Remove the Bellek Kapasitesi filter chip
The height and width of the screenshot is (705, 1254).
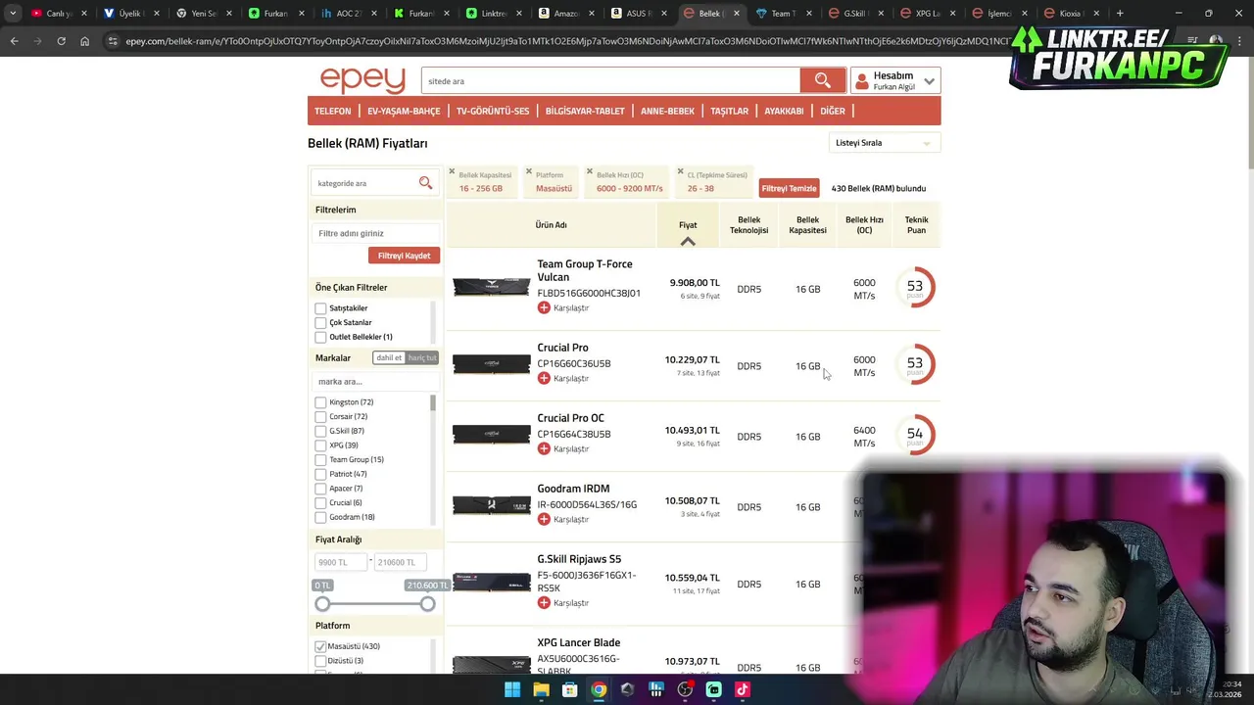coord(452,171)
